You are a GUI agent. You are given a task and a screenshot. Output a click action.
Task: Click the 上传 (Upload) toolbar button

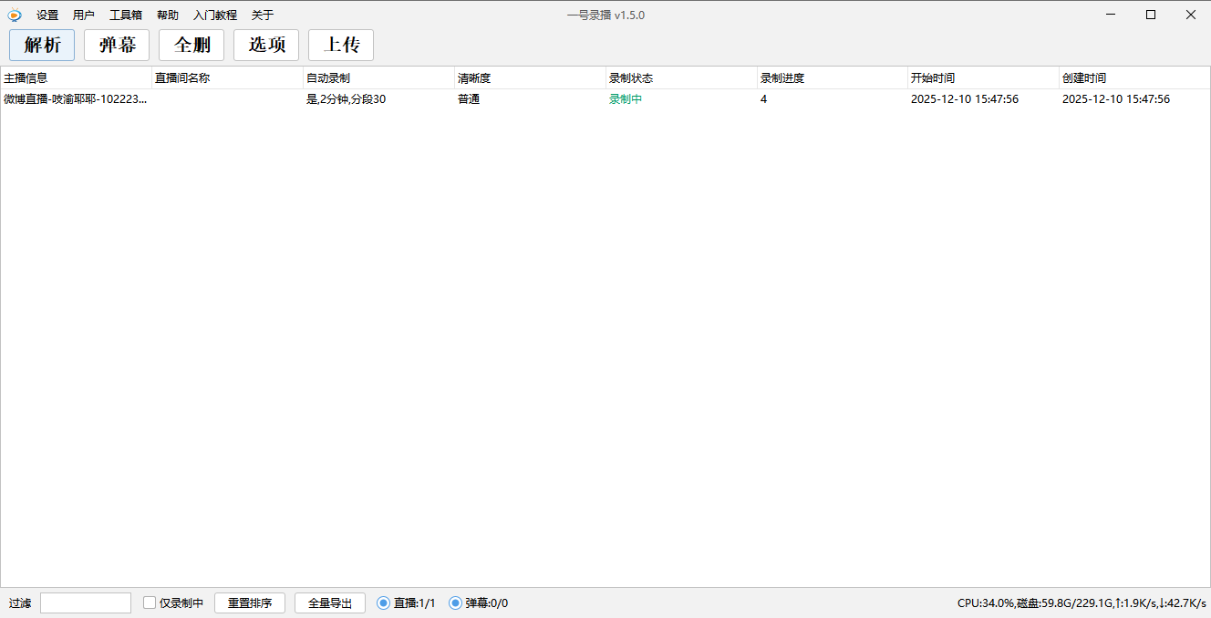340,45
